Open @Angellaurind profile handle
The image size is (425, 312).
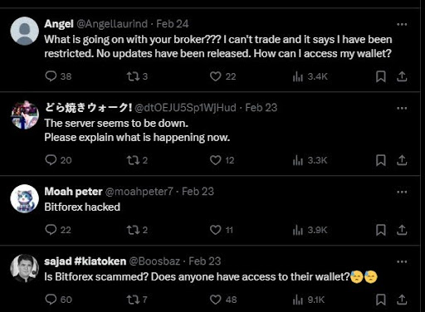coord(112,24)
